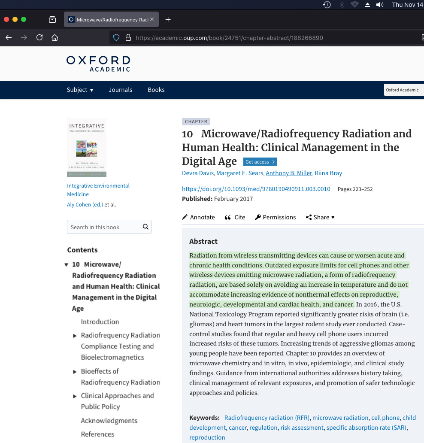Open the Oxford Academic search scope selector

coord(404,90)
